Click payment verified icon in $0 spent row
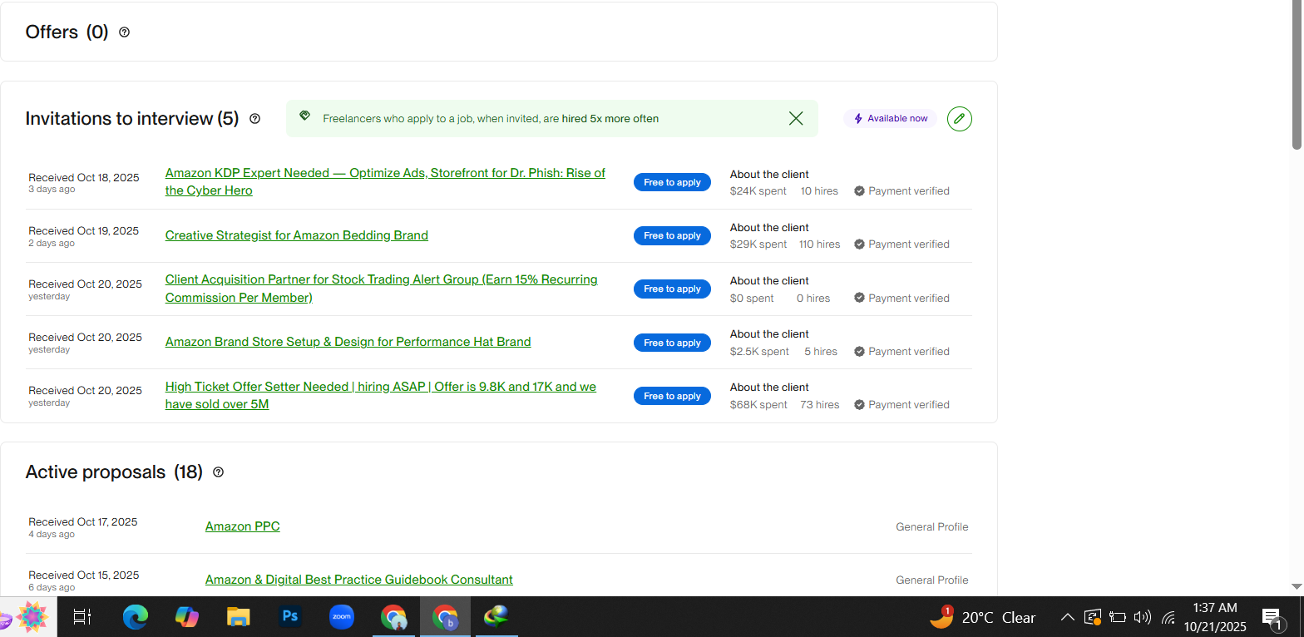Viewport: 1304px width, 637px height. point(859,298)
